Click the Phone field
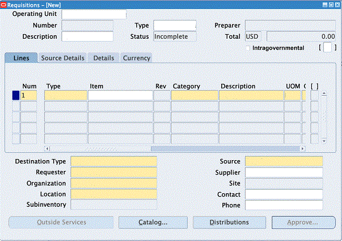This screenshot has height=241, width=342. point(284,205)
